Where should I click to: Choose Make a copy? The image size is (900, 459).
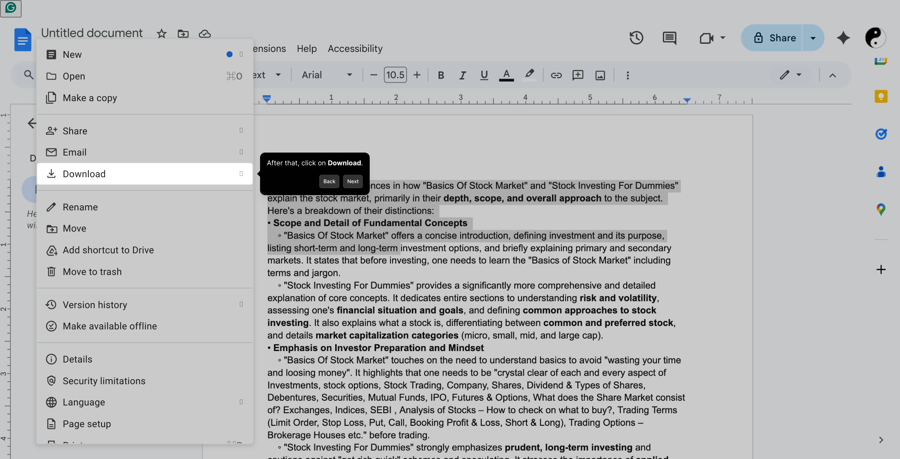pos(144,98)
